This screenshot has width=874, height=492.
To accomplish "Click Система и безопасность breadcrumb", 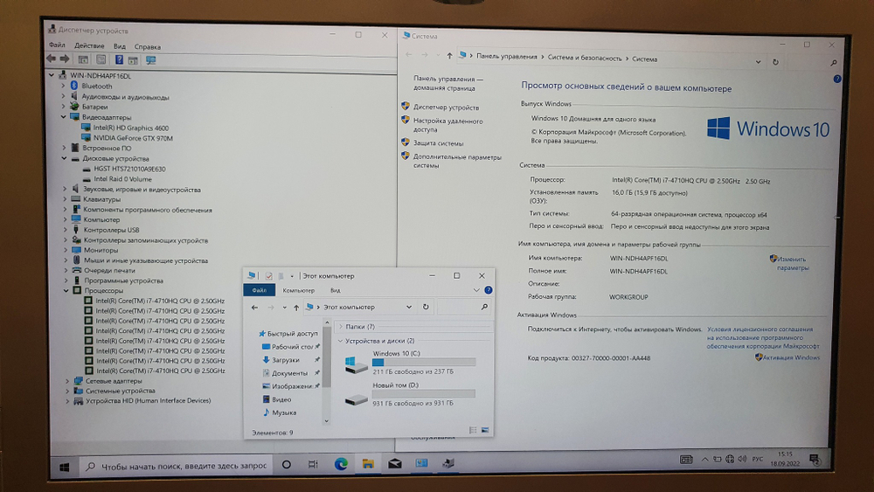I will (x=584, y=58).
